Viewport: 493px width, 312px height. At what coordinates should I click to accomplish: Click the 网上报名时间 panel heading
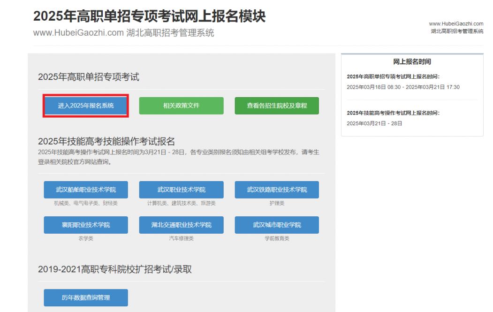[412, 61]
